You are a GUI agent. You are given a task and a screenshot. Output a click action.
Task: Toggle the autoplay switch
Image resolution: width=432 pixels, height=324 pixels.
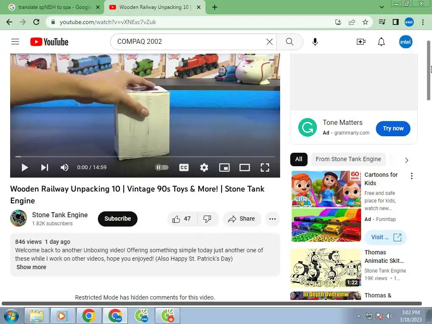[162, 167]
